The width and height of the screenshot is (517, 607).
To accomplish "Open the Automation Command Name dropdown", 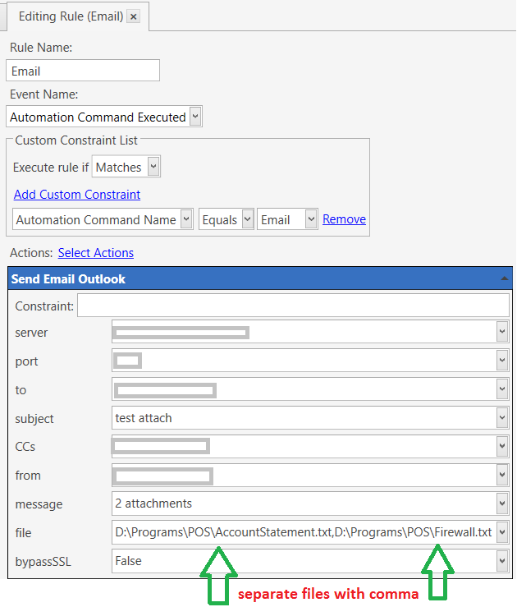I will click(186, 219).
